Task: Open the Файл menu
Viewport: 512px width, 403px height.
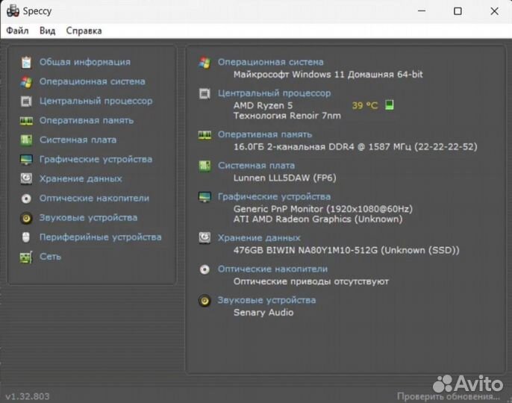Action: tap(17, 31)
